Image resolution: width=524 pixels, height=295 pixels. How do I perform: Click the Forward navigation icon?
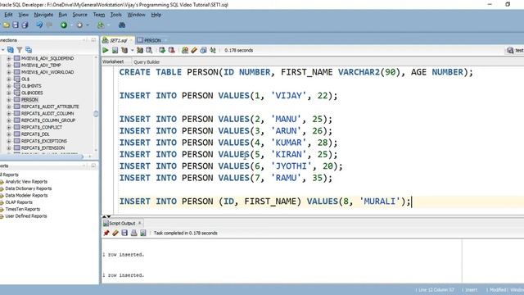pyautogui.click(x=79, y=25)
